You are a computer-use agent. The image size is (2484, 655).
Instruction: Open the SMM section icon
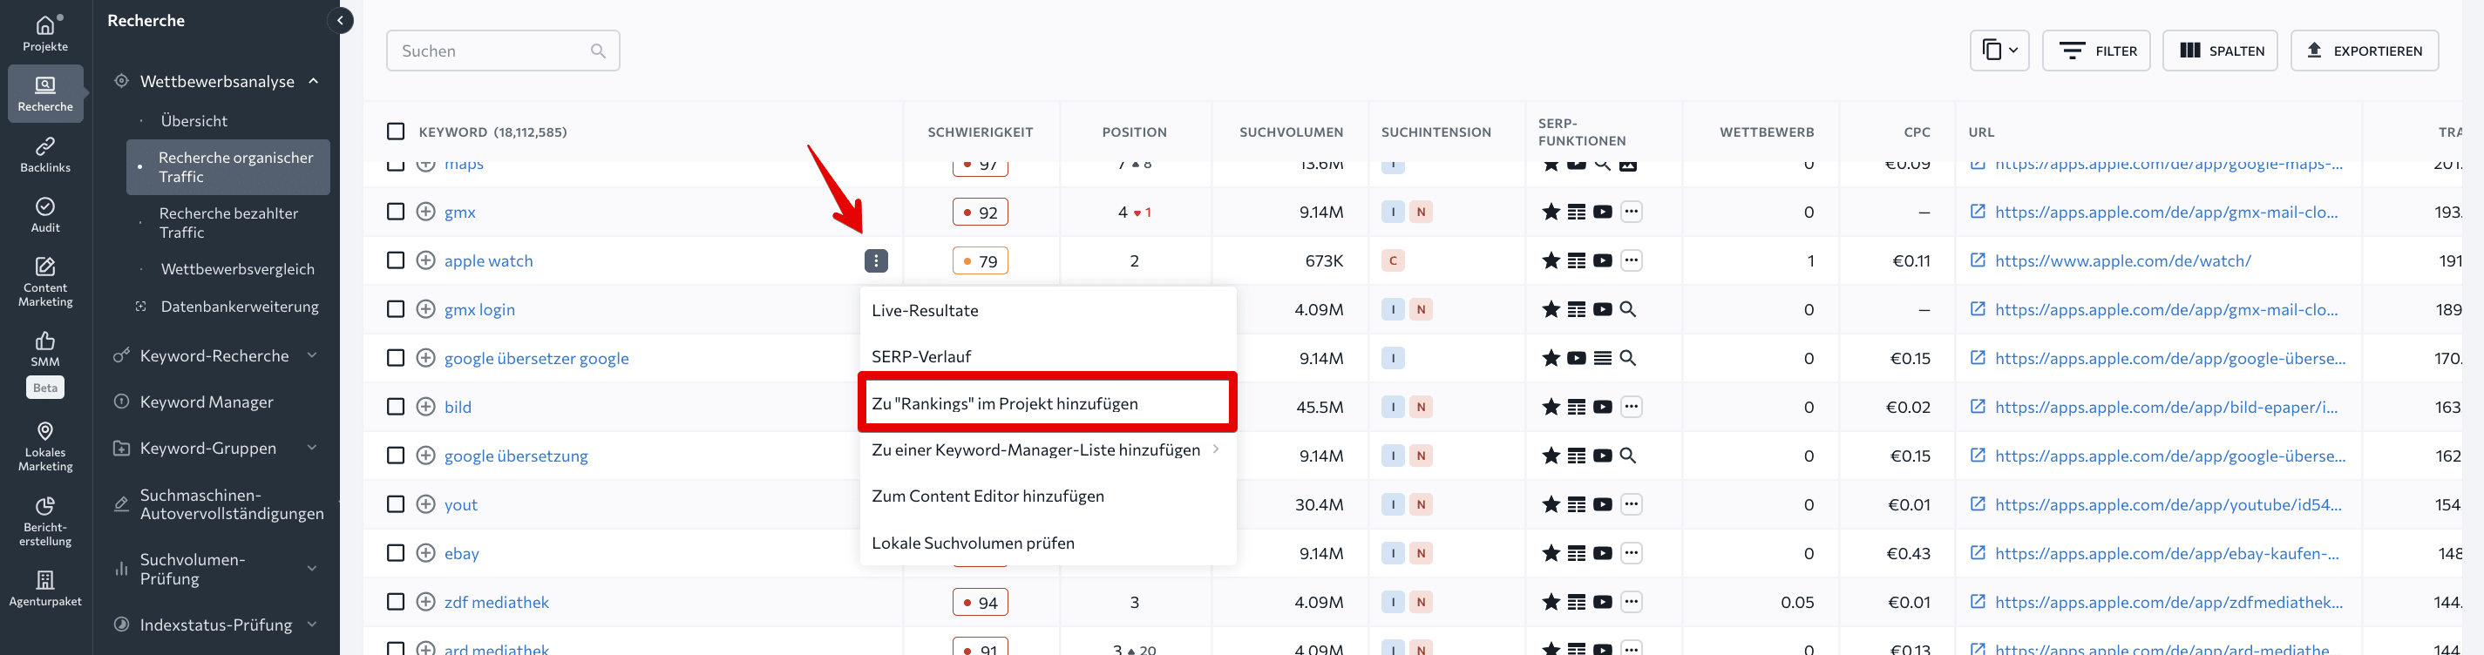coord(45,341)
